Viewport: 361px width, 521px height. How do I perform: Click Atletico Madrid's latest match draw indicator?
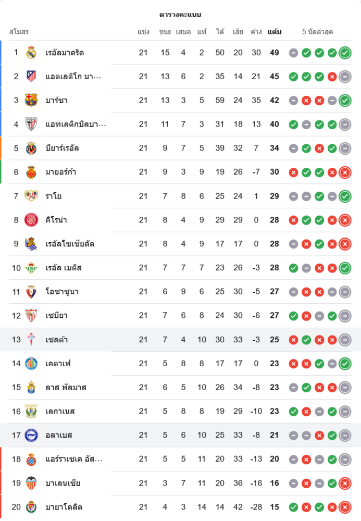pyautogui.click(x=345, y=77)
